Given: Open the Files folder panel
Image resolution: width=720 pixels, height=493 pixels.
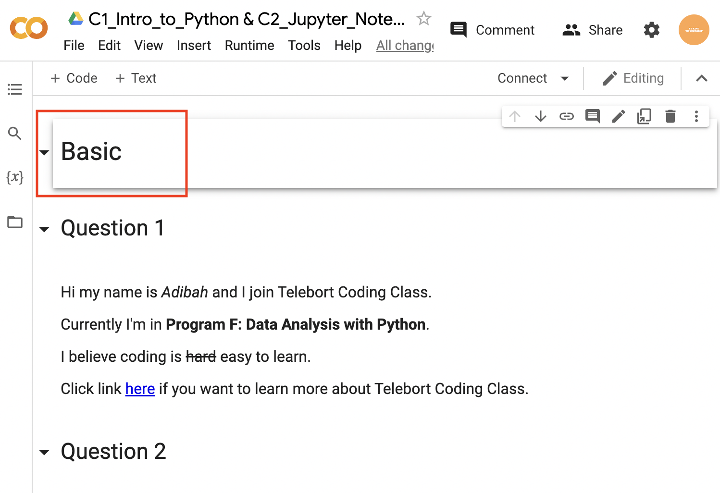Looking at the screenshot, I should (15, 222).
